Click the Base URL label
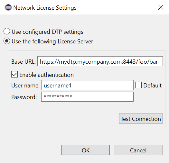169x163 pixels. tap(23, 62)
